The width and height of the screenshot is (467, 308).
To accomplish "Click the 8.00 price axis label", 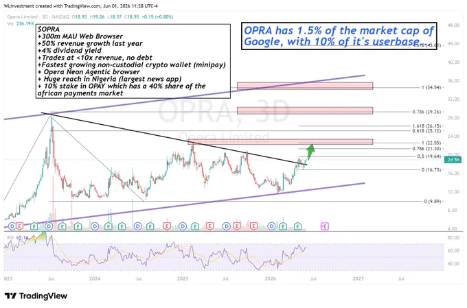I will click(x=454, y=210).
